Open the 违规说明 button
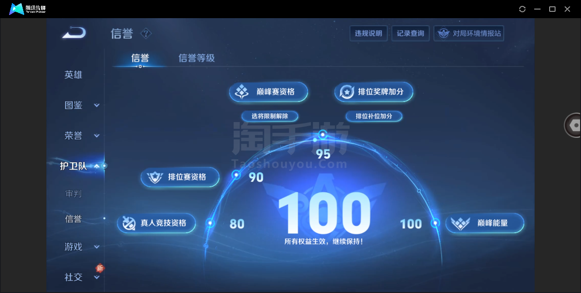 pyautogui.click(x=368, y=34)
